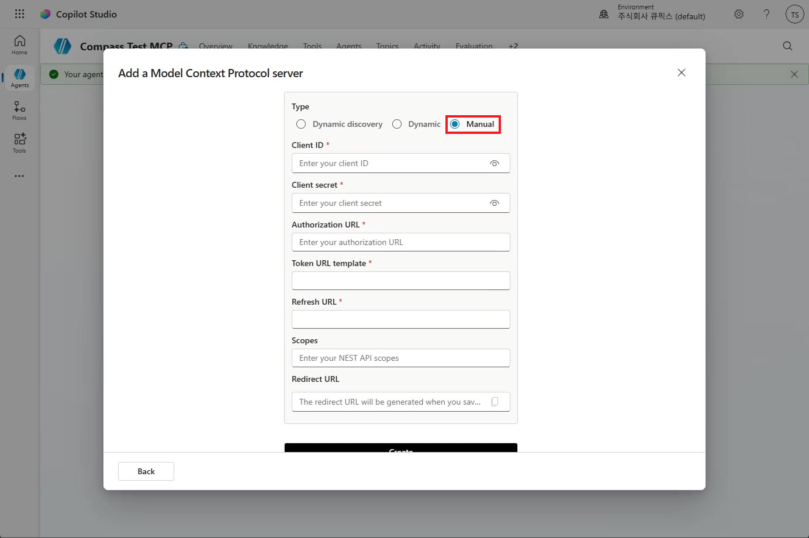This screenshot has width=809, height=538.
Task: Open the Overview tab
Action: (x=216, y=46)
